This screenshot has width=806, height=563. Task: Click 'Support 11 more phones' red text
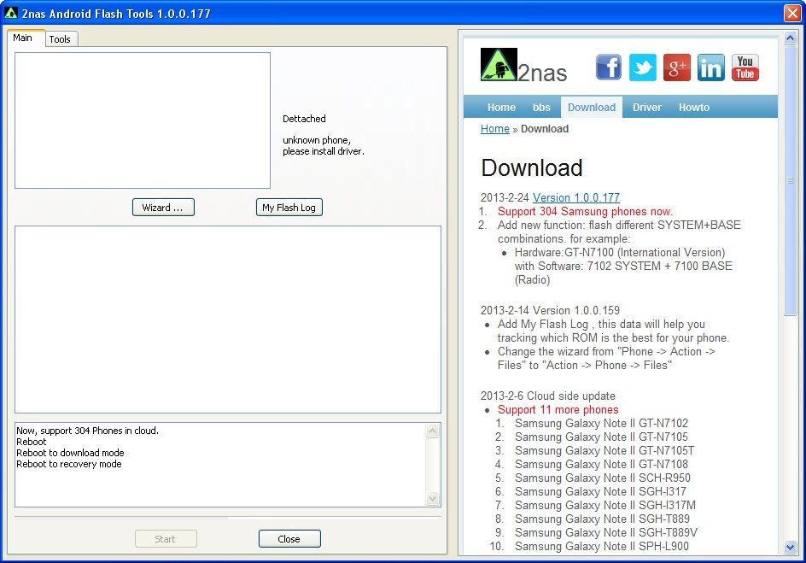pos(558,410)
